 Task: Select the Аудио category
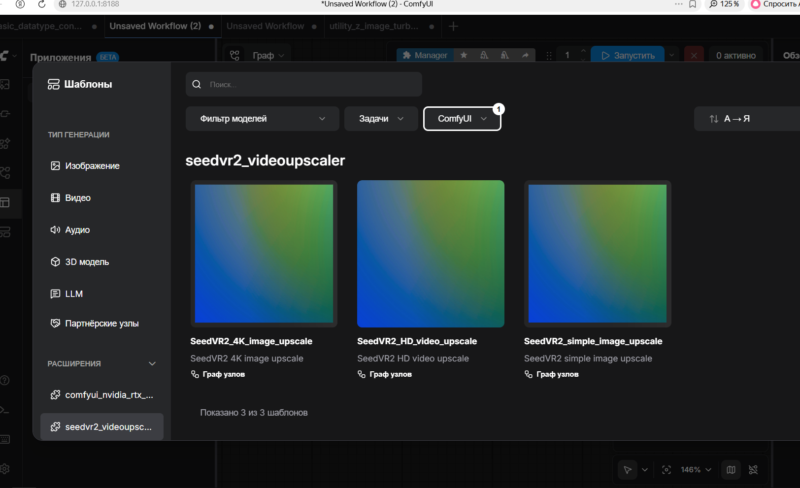tap(102, 230)
